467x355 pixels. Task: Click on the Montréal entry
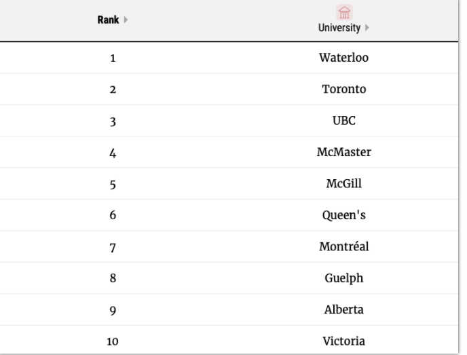(x=343, y=246)
